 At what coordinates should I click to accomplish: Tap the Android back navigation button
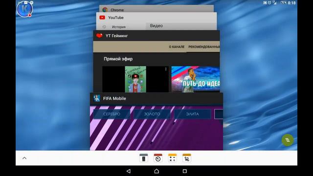pos(129,171)
